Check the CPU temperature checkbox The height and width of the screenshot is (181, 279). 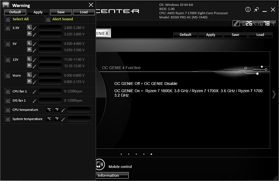point(7,110)
